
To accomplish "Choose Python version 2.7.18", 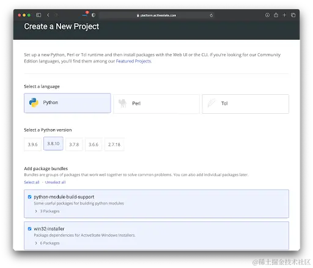I will 114,144.
